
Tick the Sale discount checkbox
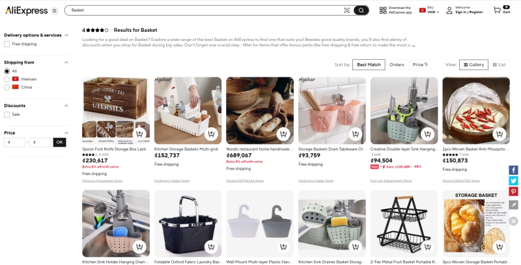pos(7,114)
